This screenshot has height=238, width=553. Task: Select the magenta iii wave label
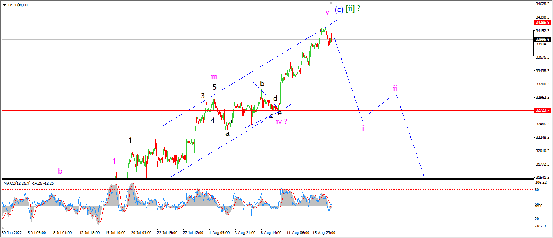(x=214, y=76)
